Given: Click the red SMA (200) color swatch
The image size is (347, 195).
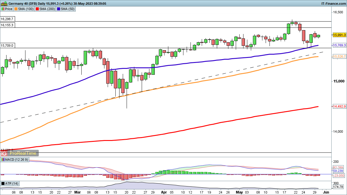Looking at the screenshot, I should (x=37, y=9).
